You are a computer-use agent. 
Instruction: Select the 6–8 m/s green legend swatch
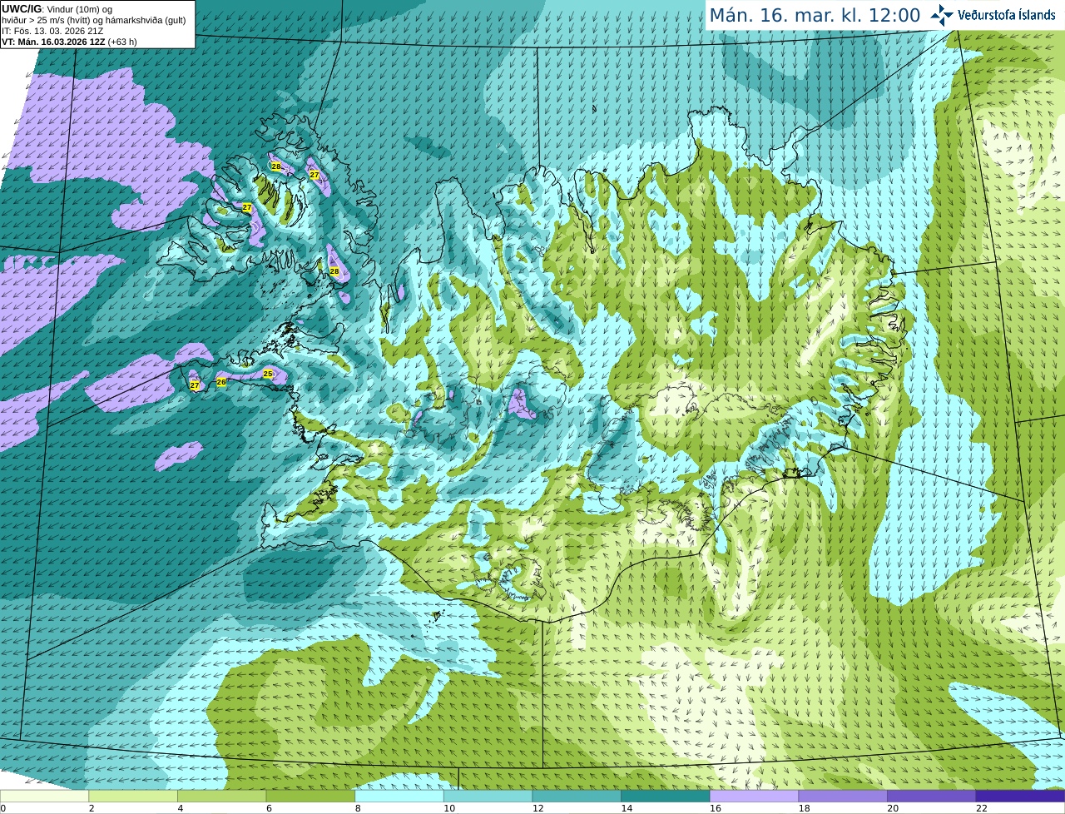coord(310,796)
